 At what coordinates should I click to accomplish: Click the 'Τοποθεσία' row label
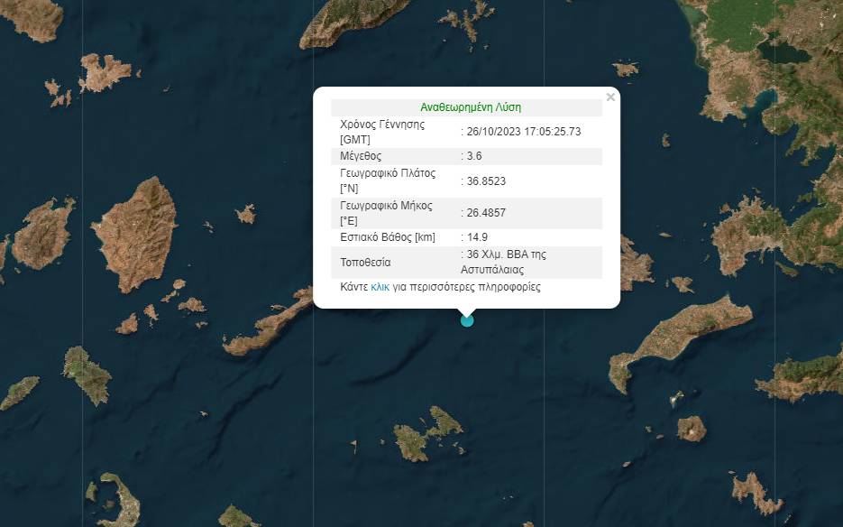[x=366, y=262]
